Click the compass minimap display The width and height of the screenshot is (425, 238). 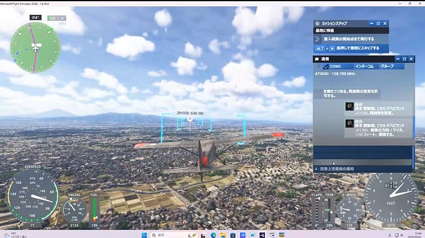click(x=35, y=47)
